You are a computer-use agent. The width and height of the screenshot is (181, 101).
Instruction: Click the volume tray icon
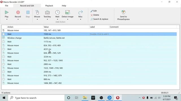click(159, 98)
